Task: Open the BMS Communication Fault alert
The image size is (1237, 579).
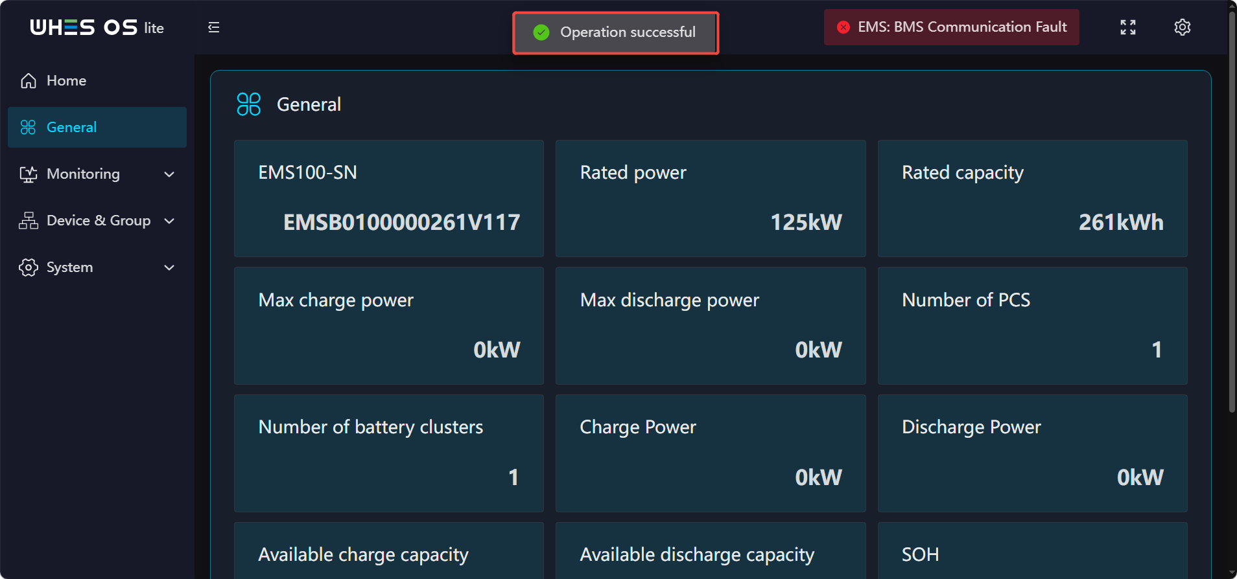Action: tap(951, 27)
